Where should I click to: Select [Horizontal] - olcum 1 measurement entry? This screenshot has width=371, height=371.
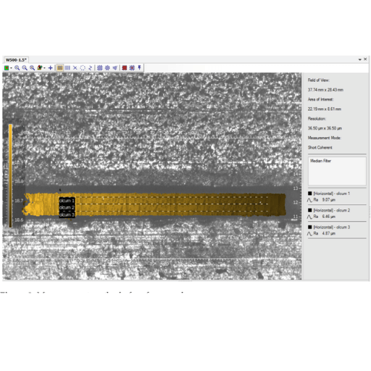tap(332, 193)
